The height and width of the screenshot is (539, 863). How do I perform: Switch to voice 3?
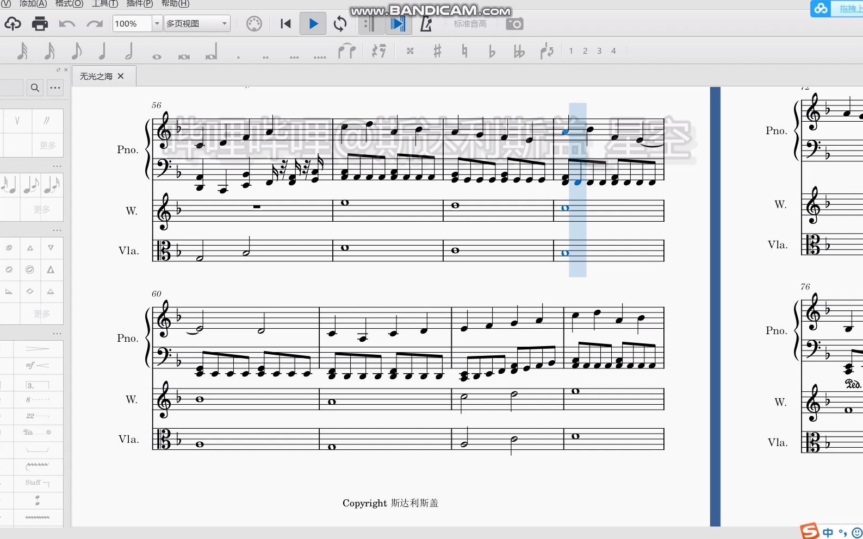(599, 51)
